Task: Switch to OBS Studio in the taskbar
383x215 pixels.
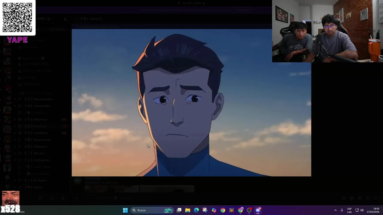Action: 249,210
